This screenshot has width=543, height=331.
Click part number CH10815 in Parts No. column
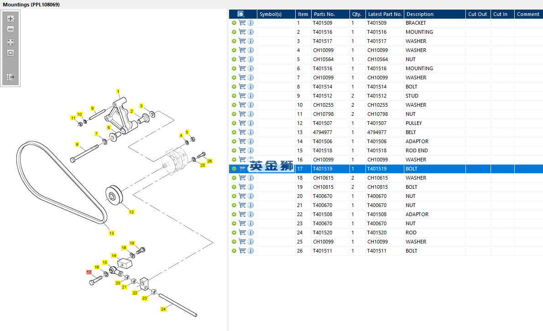point(323,187)
